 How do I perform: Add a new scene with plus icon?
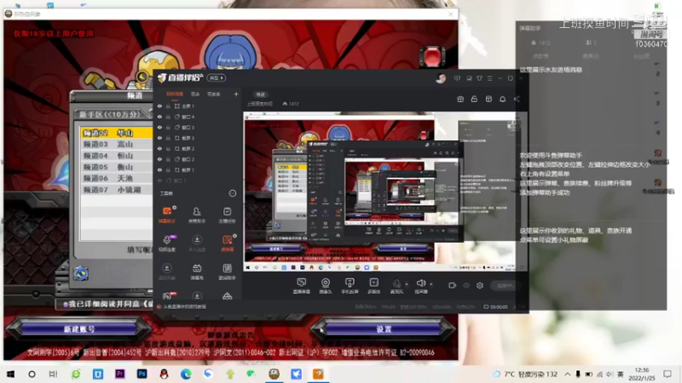236,94
